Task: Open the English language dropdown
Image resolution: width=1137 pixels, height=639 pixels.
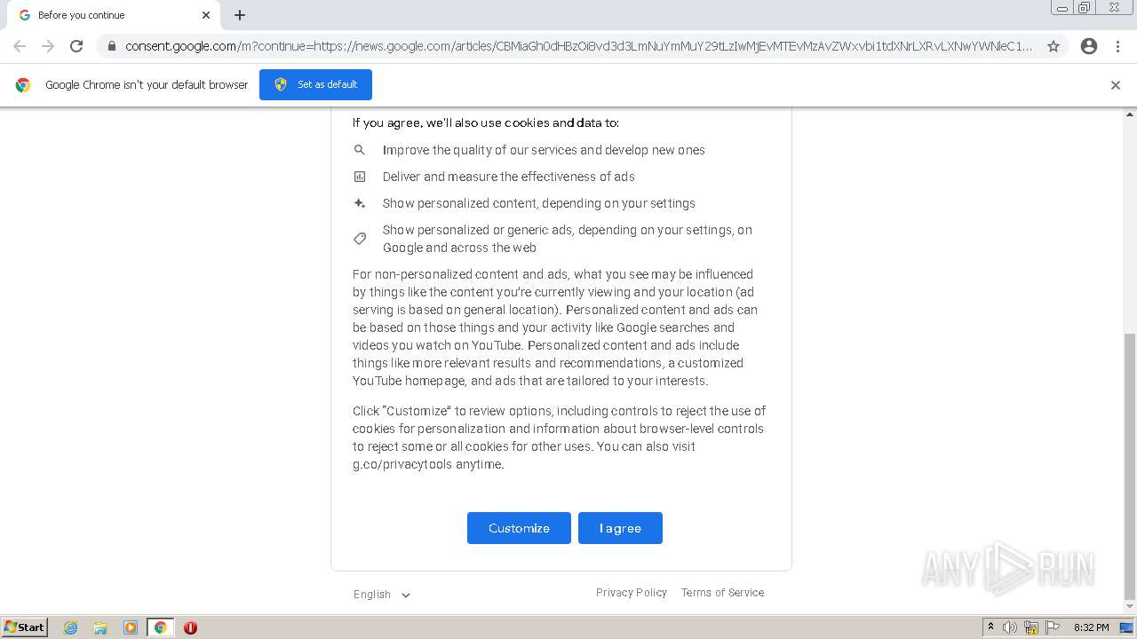Action: (x=382, y=595)
